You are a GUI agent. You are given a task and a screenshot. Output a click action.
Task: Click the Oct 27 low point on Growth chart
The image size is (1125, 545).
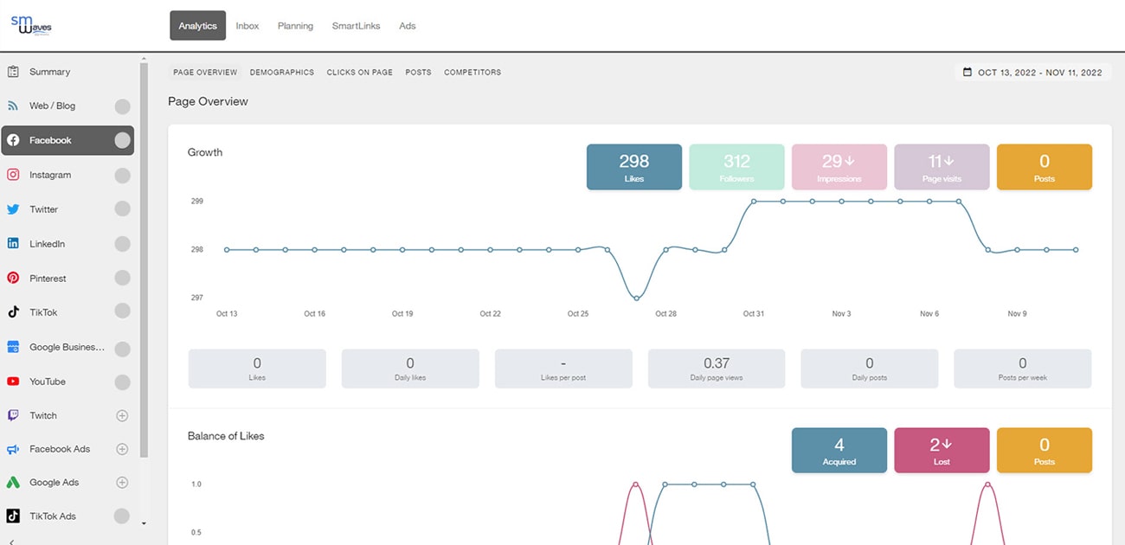point(637,298)
